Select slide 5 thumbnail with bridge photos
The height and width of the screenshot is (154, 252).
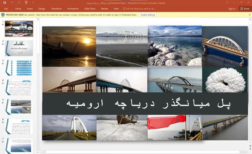click(x=19, y=107)
